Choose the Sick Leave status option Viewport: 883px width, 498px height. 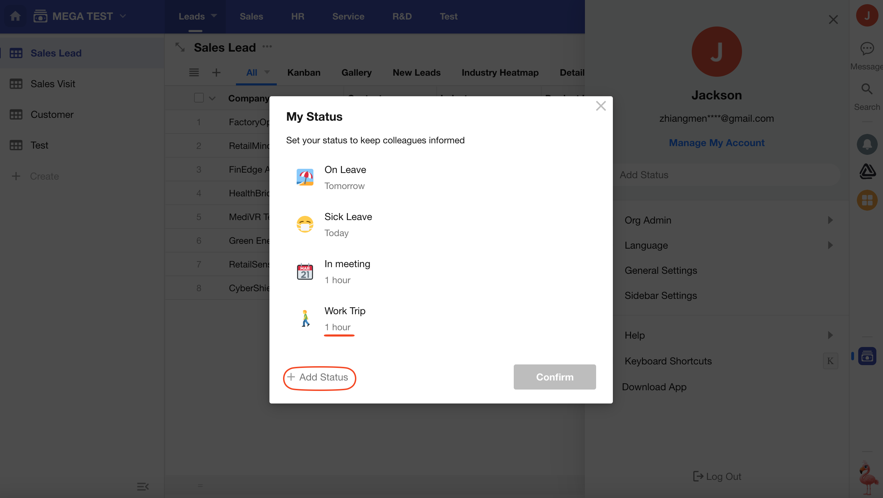[x=348, y=217]
